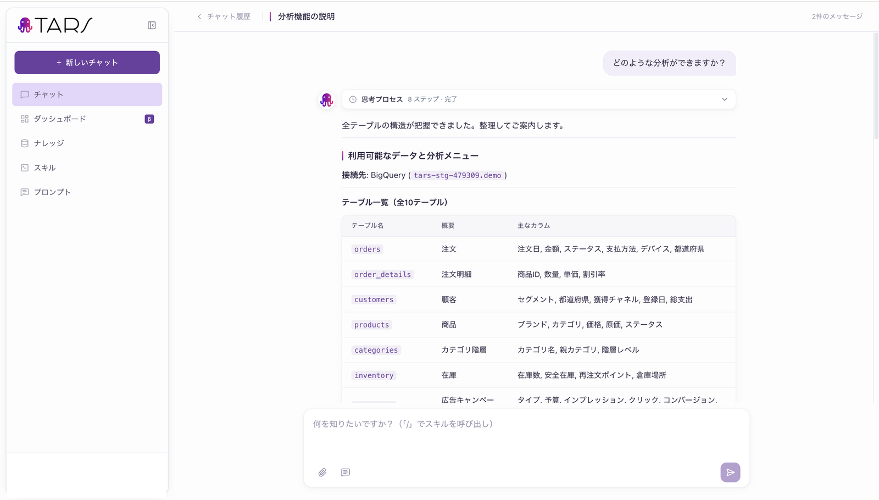Open the ナレッジ menu item
The image size is (879, 500).
pyautogui.click(x=87, y=143)
